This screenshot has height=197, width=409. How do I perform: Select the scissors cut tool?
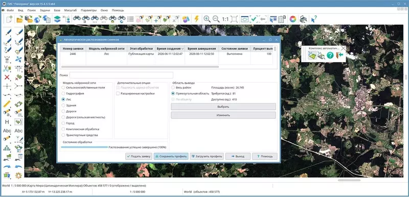[x=7, y=69]
